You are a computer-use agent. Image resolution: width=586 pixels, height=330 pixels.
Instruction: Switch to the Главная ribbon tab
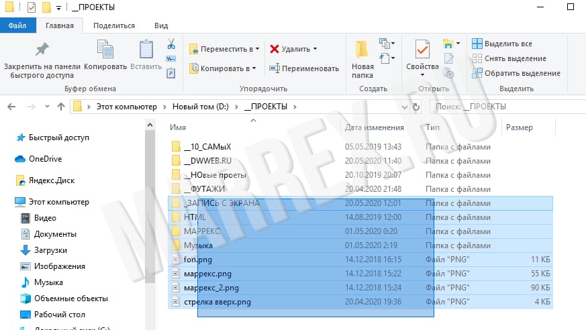coord(60,25)
